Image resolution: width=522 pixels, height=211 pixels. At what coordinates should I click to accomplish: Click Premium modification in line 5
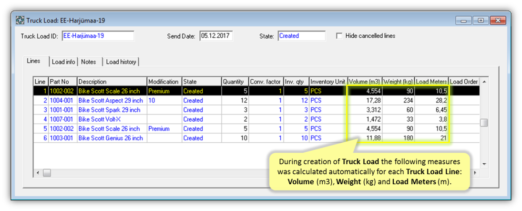point(164,129)
